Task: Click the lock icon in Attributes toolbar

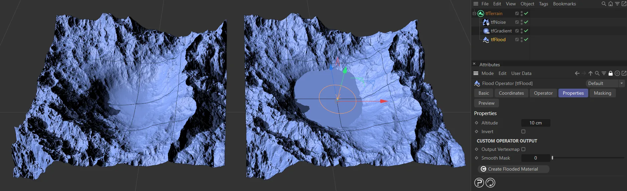Action: point(610,74)
